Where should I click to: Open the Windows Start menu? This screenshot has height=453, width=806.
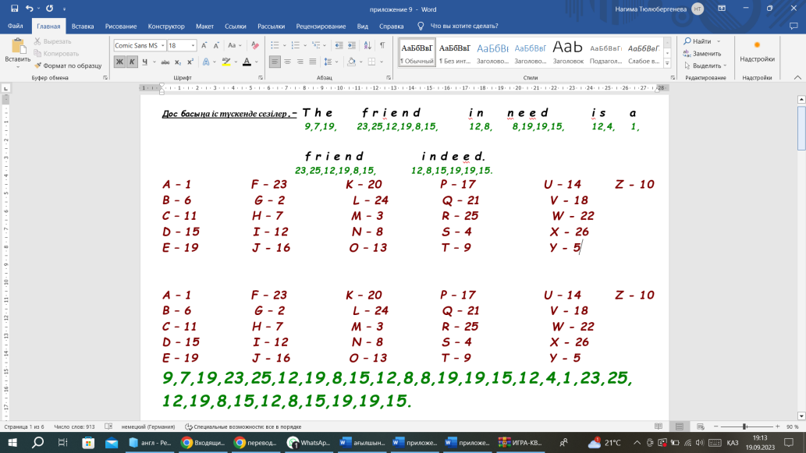pos(12,442)
